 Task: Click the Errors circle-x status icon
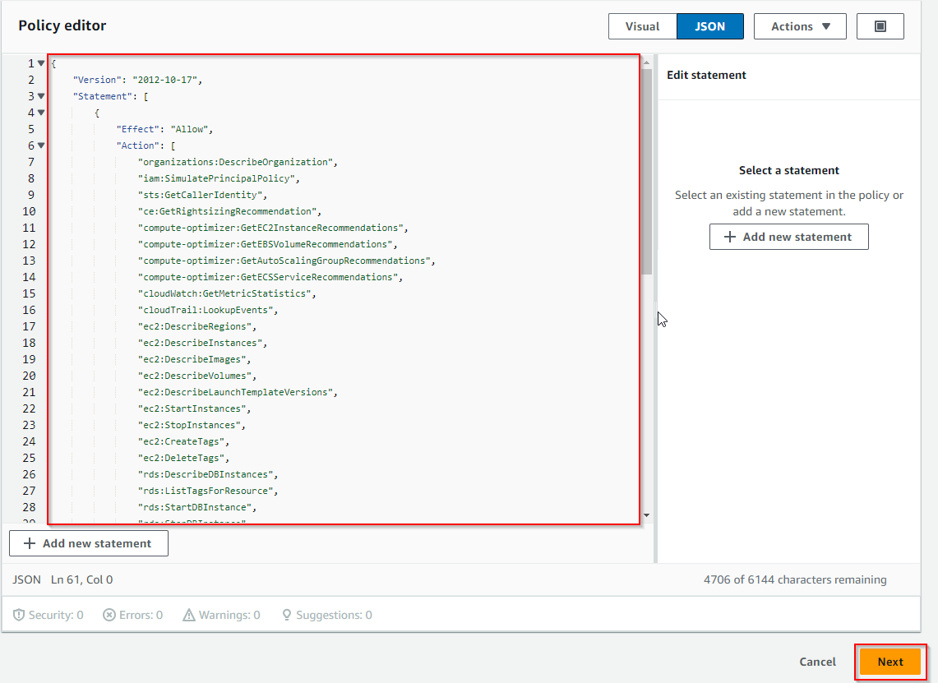(x=109, y=615)
